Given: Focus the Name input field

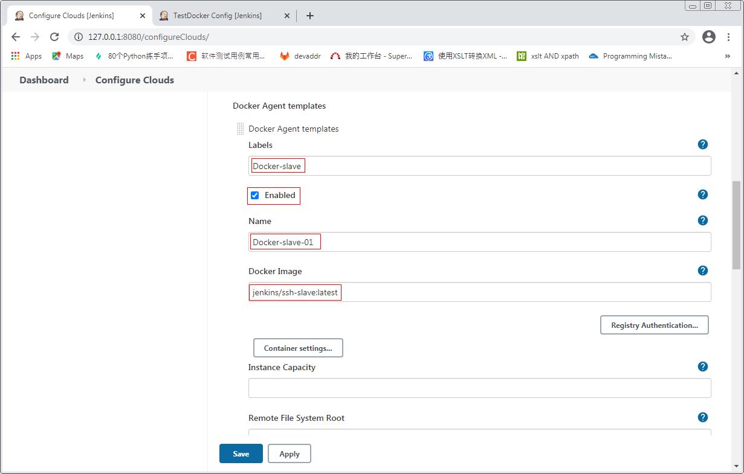Looking at the screenshot, I should pyautogui.click(x=480, y=242).
